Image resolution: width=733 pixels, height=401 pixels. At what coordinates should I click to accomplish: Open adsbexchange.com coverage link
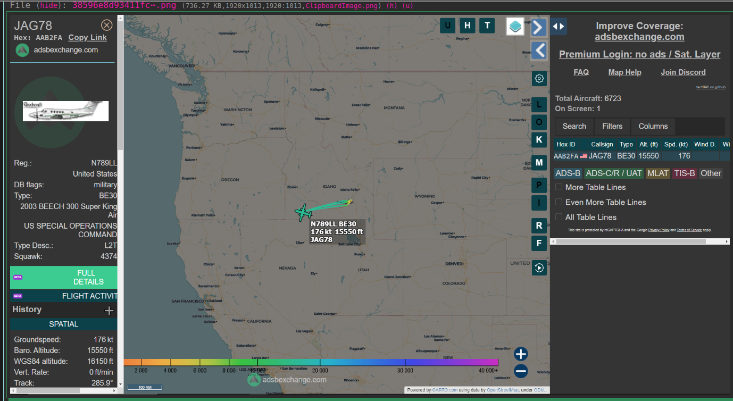pos(639,37)
